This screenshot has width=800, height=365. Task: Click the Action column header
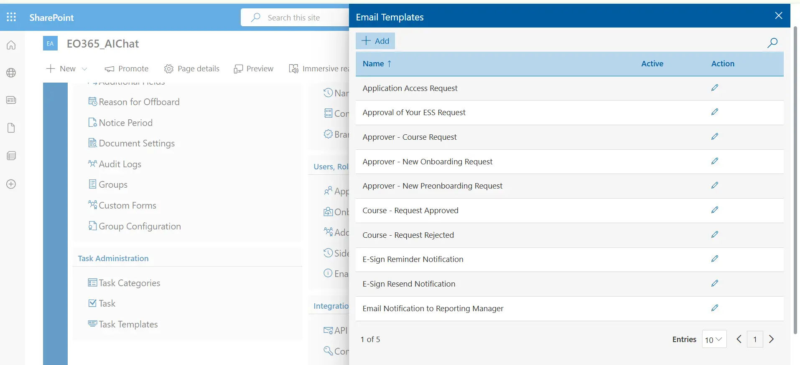pos(723,64)
